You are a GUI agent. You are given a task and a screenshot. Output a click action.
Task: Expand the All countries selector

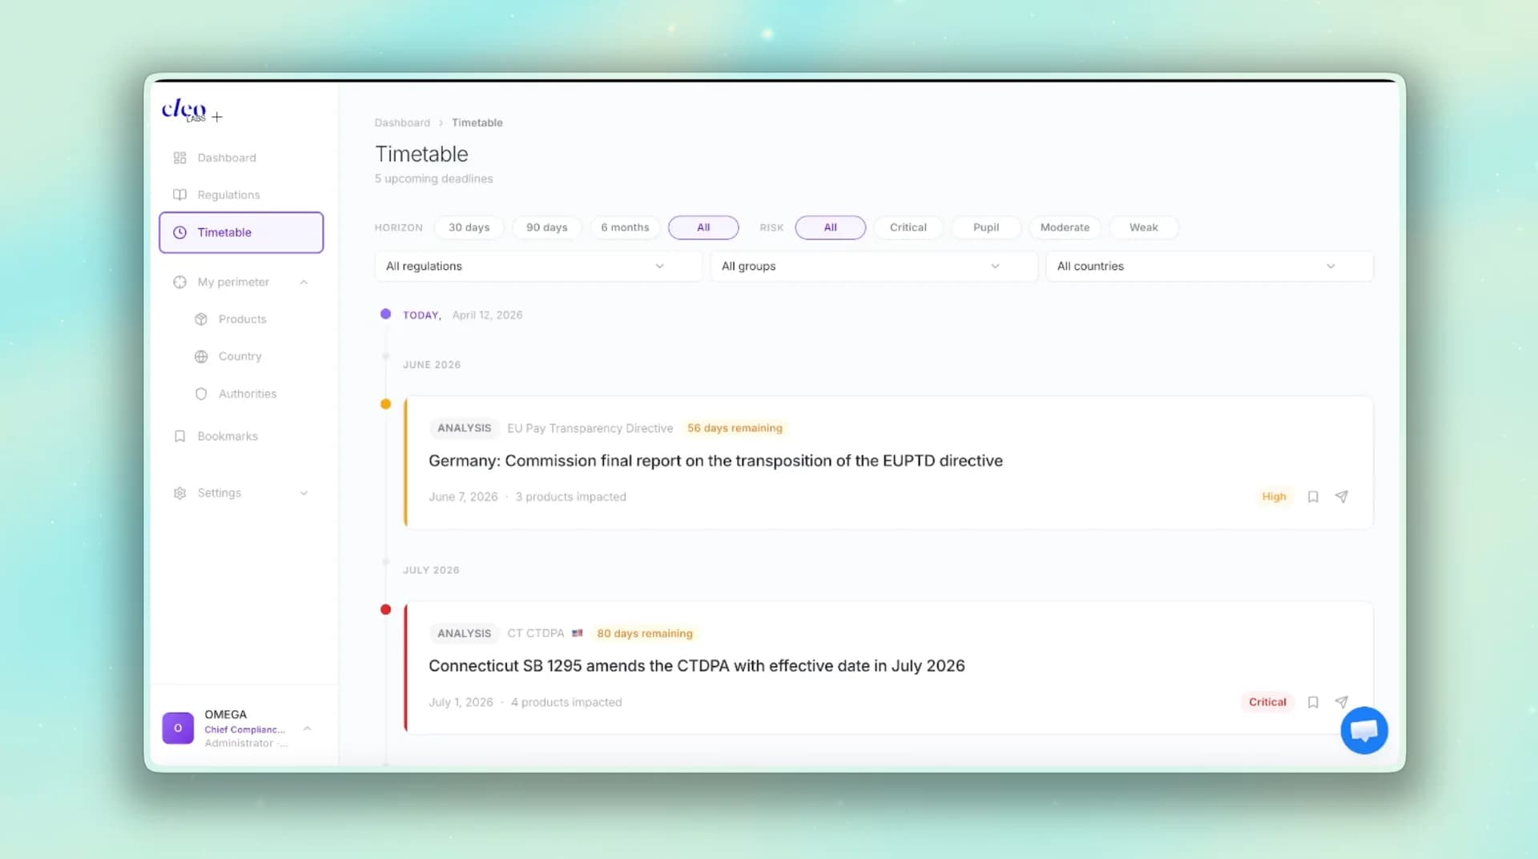(x=1209, y=266)
